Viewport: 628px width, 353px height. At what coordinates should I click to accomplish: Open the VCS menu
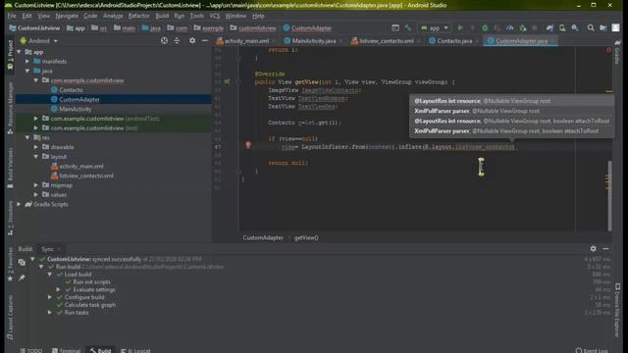pyautogui.click(x=215, y=16)
